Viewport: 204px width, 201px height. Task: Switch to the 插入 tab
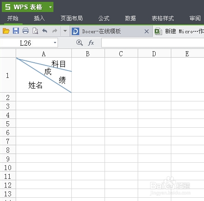39,18
